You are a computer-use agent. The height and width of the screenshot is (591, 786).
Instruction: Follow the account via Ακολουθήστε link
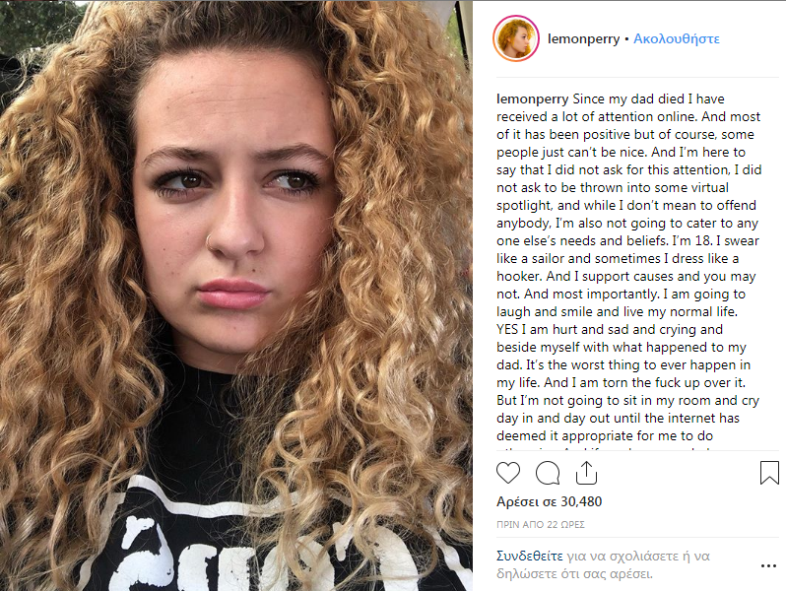pyautogui.click(x=677, y=39)
